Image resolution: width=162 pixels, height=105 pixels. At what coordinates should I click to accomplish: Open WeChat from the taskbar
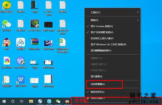(x=58, y=101)
